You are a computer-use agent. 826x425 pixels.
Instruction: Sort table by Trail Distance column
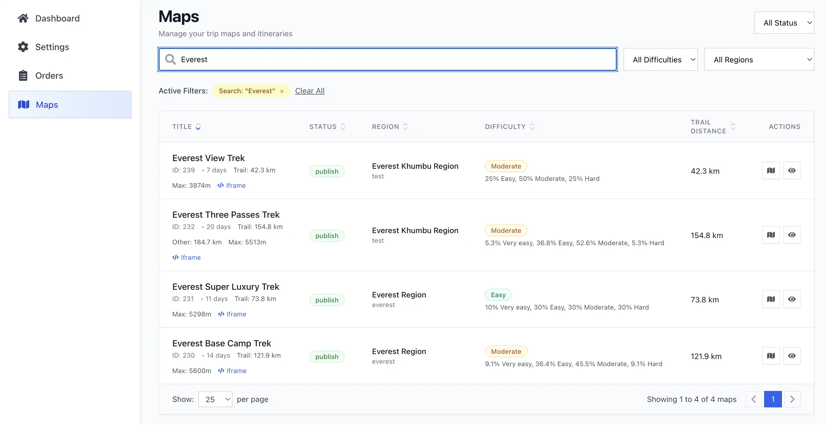[733, 126]
